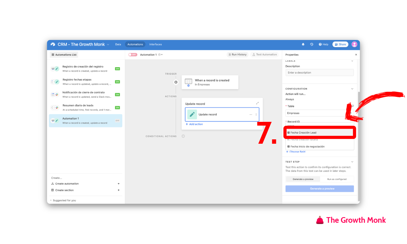Select Automation 1 in the automations list
Screen dimensions: 407x244
(x=85, y=121)
